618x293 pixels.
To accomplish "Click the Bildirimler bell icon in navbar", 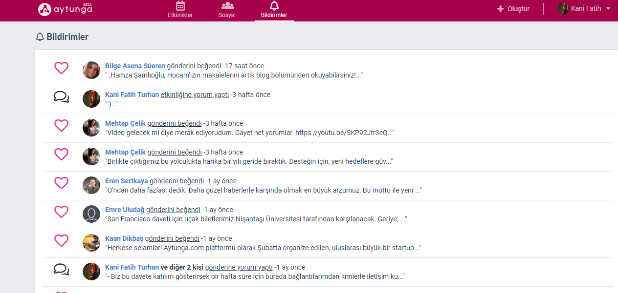I will pyautogui.click(x=274, y=5).
